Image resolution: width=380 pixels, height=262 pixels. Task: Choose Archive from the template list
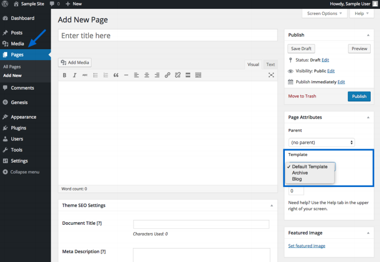point(300,173)
